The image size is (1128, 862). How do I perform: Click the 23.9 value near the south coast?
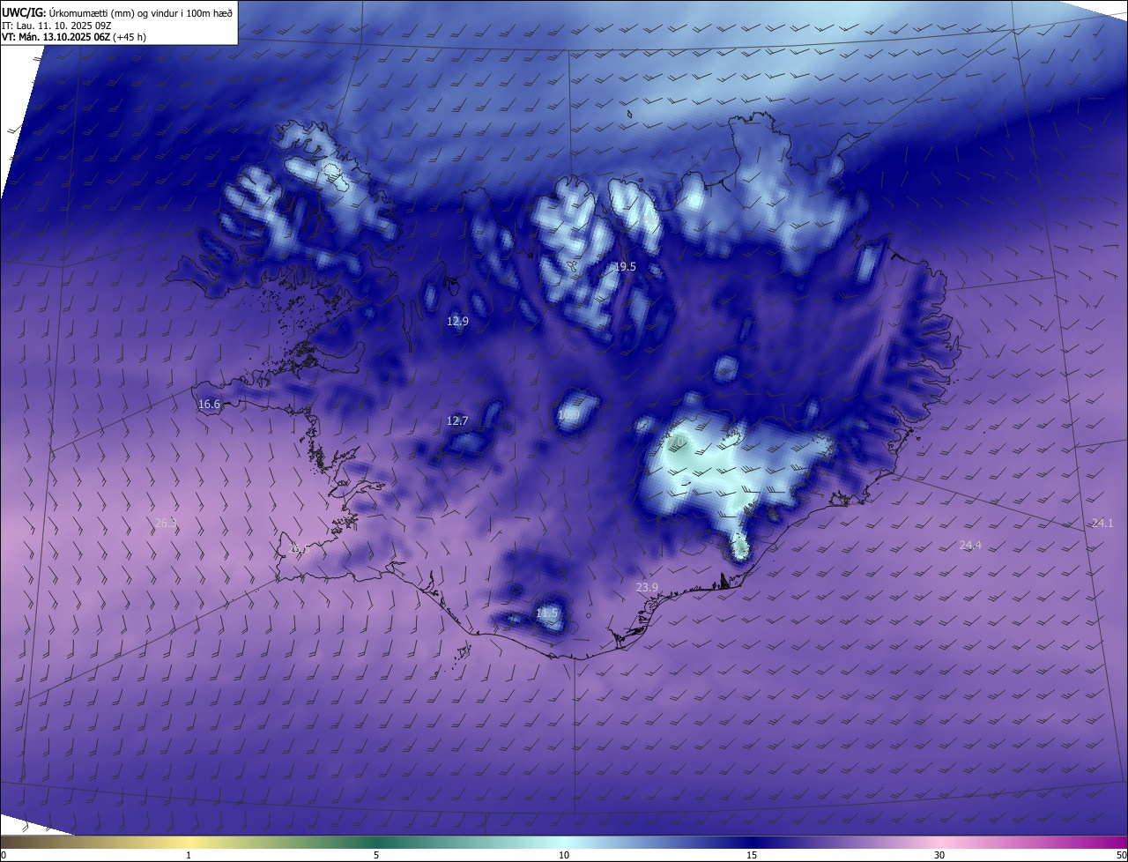[647, 588]
